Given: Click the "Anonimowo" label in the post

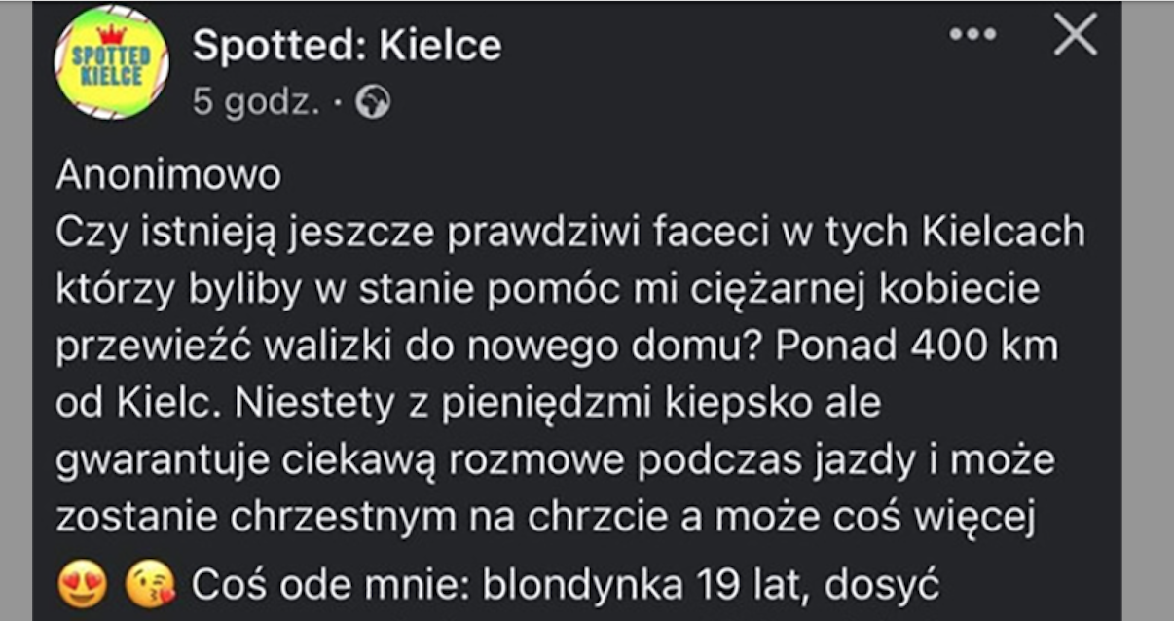Looking at the screenshot, I should point(168,176).
